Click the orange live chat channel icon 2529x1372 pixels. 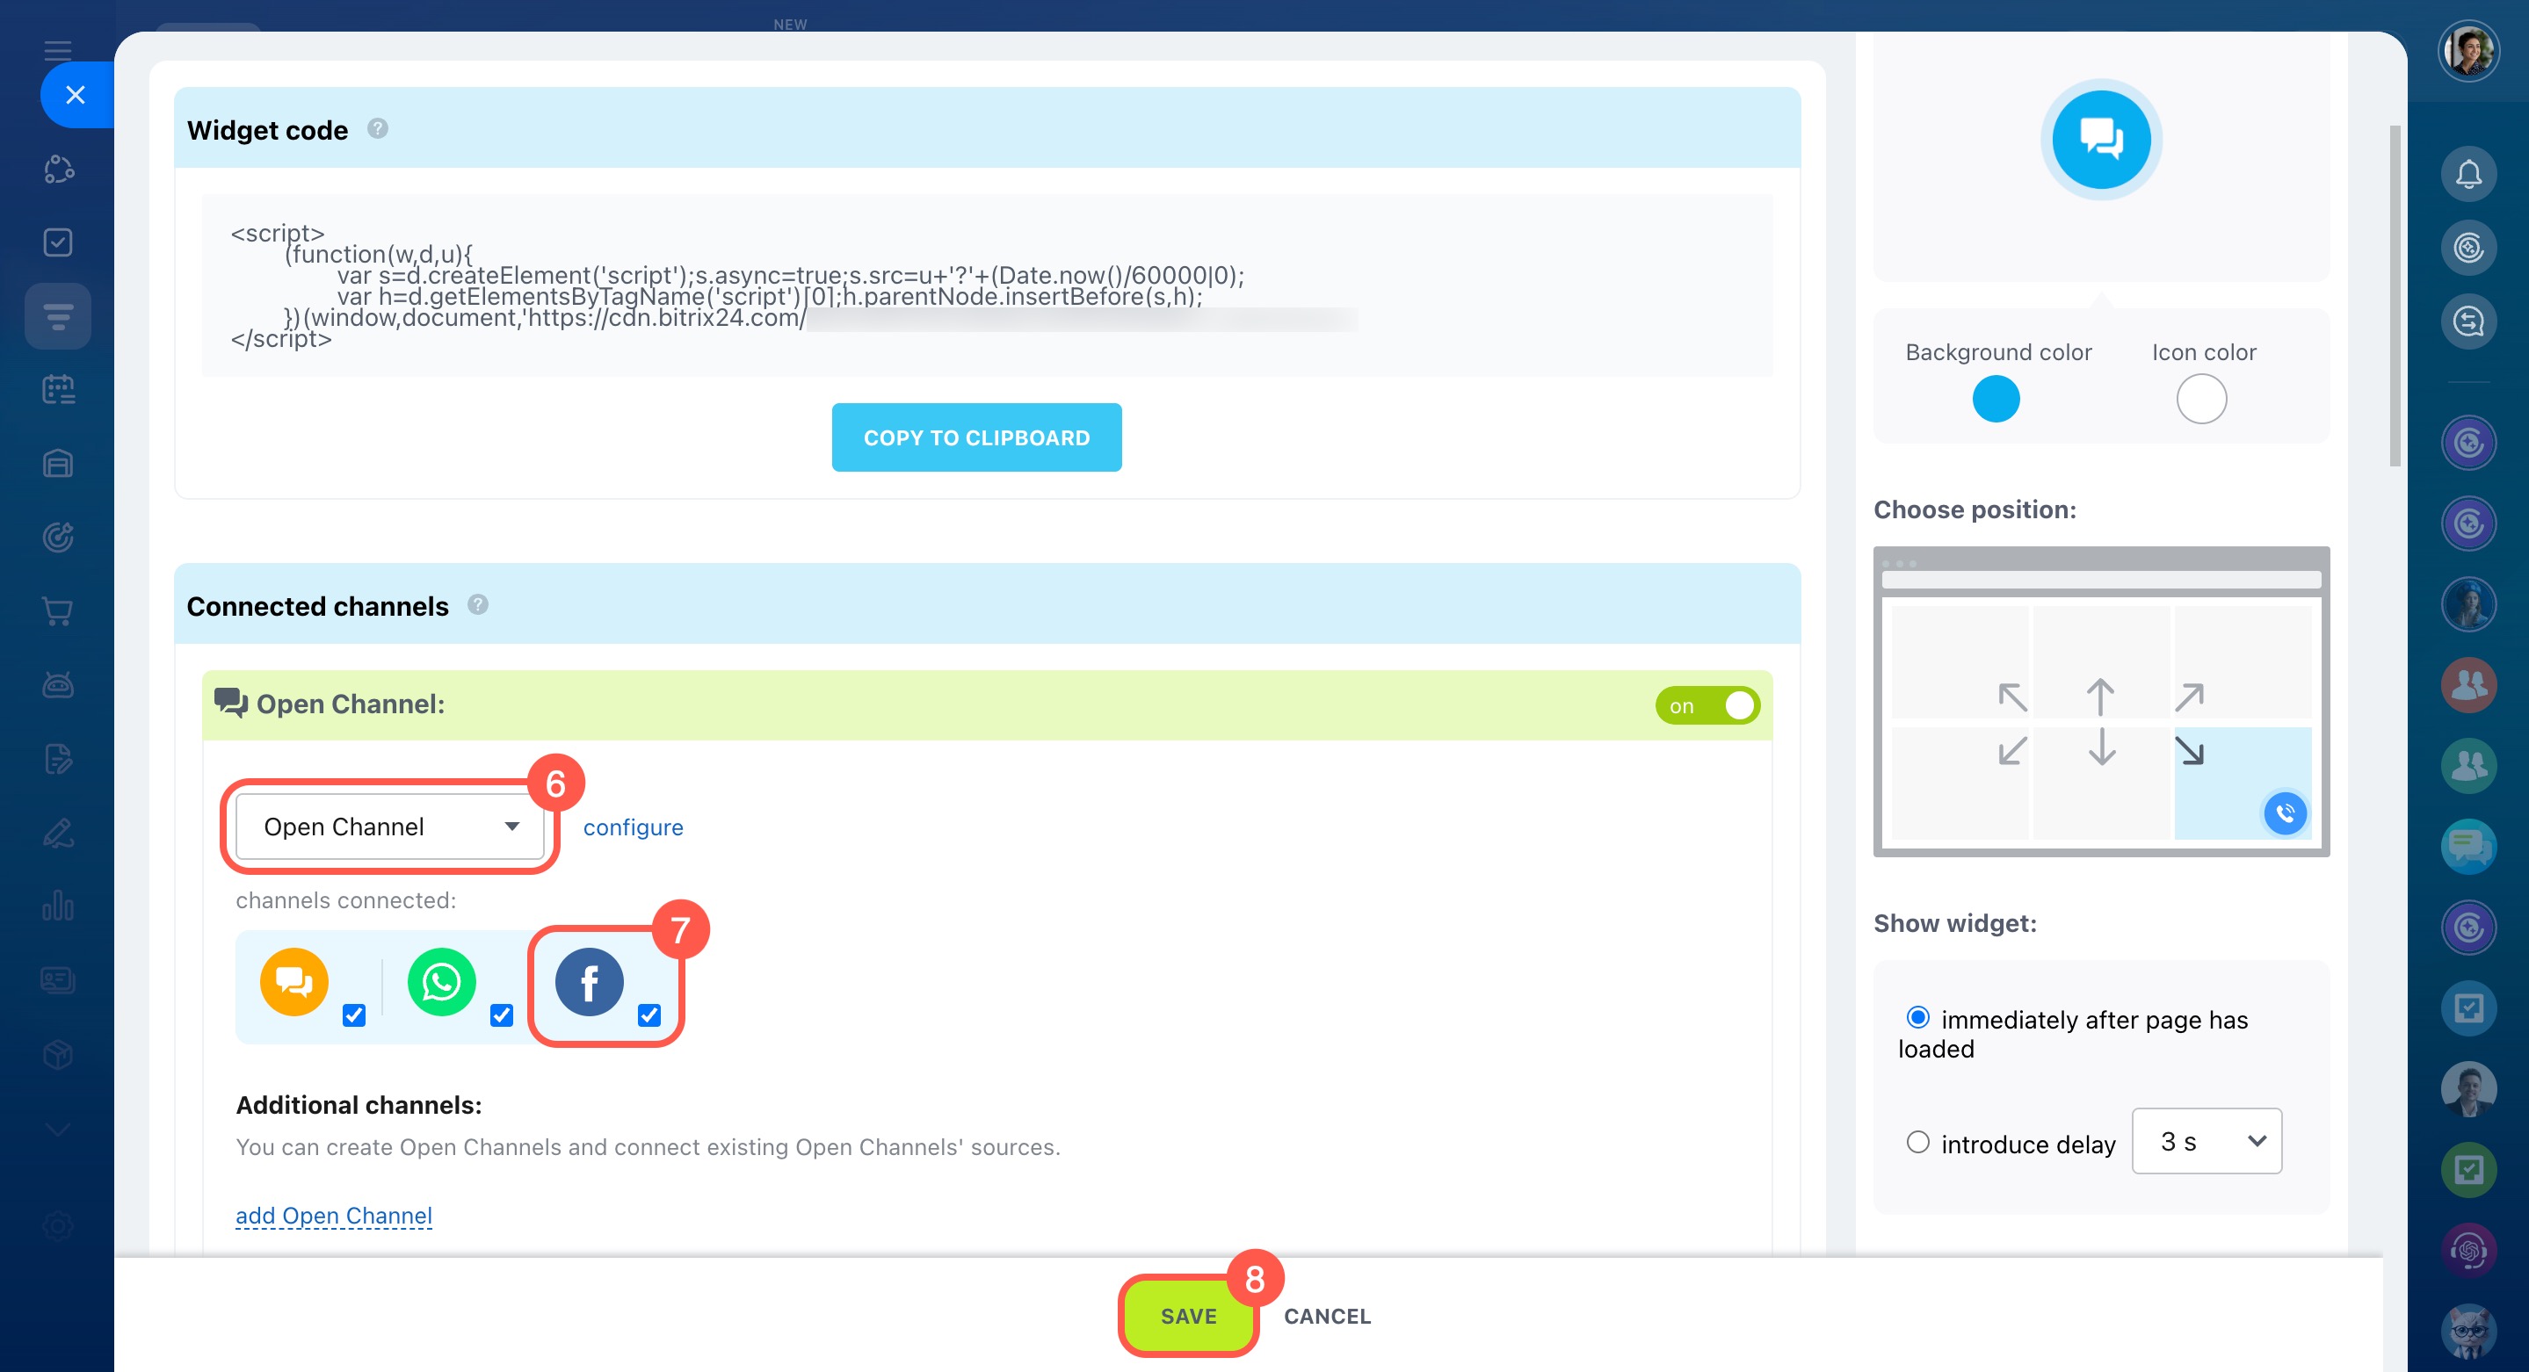pyautogui.click(x=293, y=981)
